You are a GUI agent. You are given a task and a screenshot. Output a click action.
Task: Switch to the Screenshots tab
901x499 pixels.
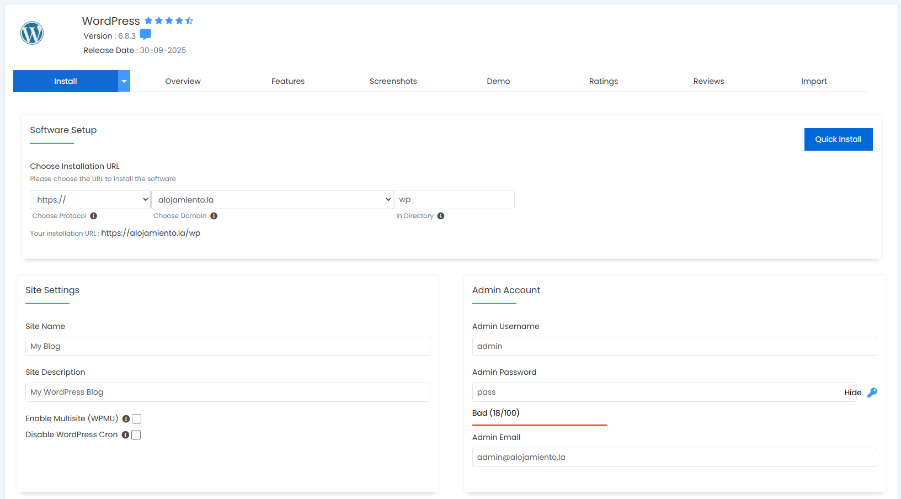[393, 81]
